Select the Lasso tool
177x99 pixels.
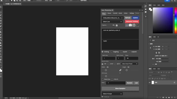pyautogui.click(x=1, y=12)
